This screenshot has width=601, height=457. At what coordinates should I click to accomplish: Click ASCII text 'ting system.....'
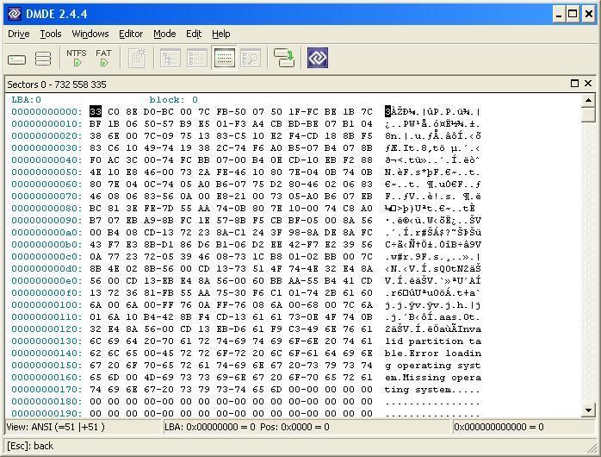pyautogui.click(x=433, y=390)
